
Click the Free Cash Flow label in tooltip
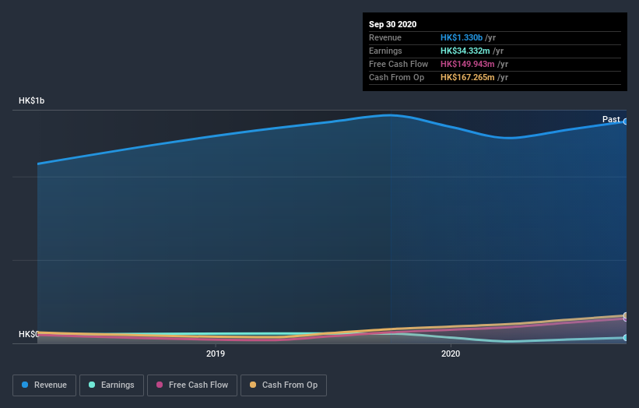398,64
